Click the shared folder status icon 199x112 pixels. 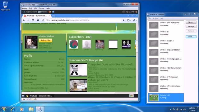click(x=32, y=99)
